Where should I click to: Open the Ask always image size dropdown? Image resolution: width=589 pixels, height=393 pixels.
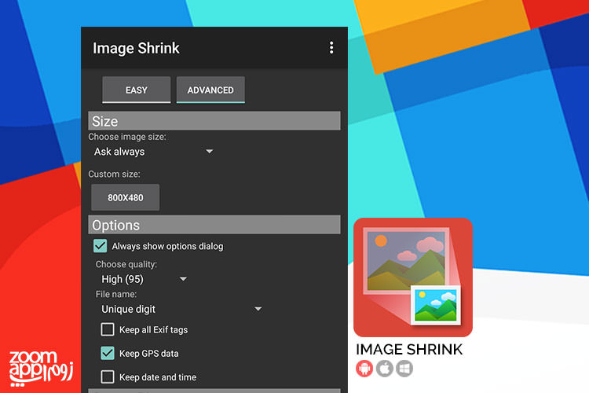click(x=153, y=152)
